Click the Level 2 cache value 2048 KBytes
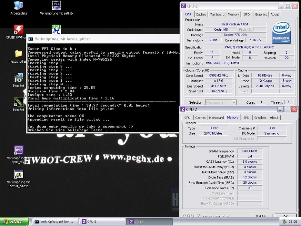The width and height of the screenshot is (301, 226). coord(265,86)
